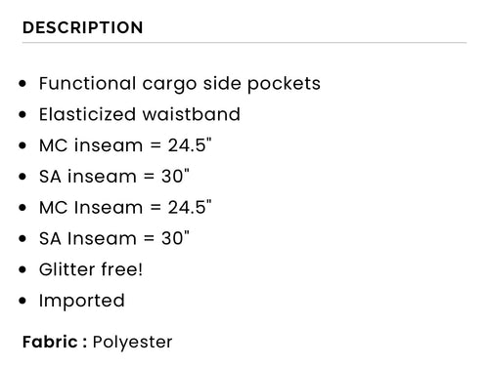Click the divider line under DESCRIPTION
This screenshot has width=489, height=366.
tap(244, 42)
